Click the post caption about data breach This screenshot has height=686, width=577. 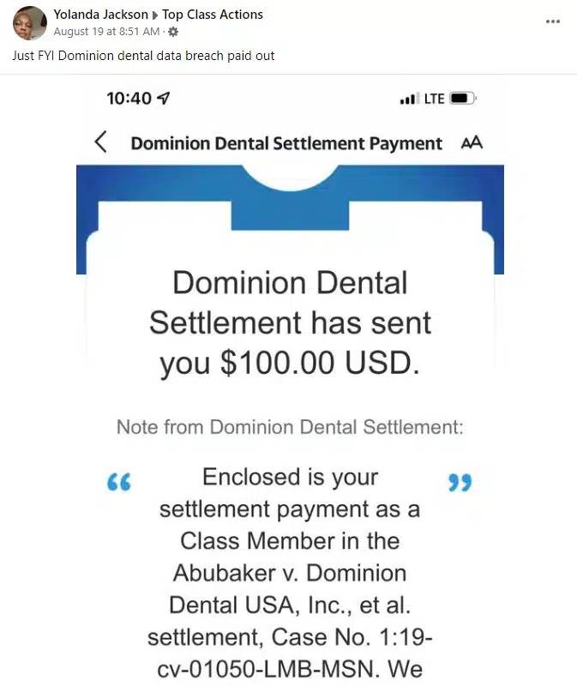tap(143, 56)
